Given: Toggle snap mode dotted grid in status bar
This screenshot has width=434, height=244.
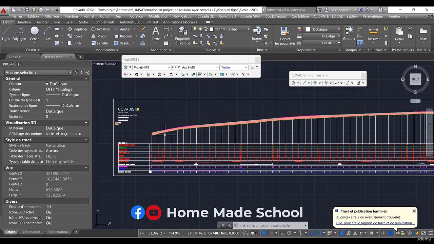Looking at the screenshot, I should (x=270, y=233).
